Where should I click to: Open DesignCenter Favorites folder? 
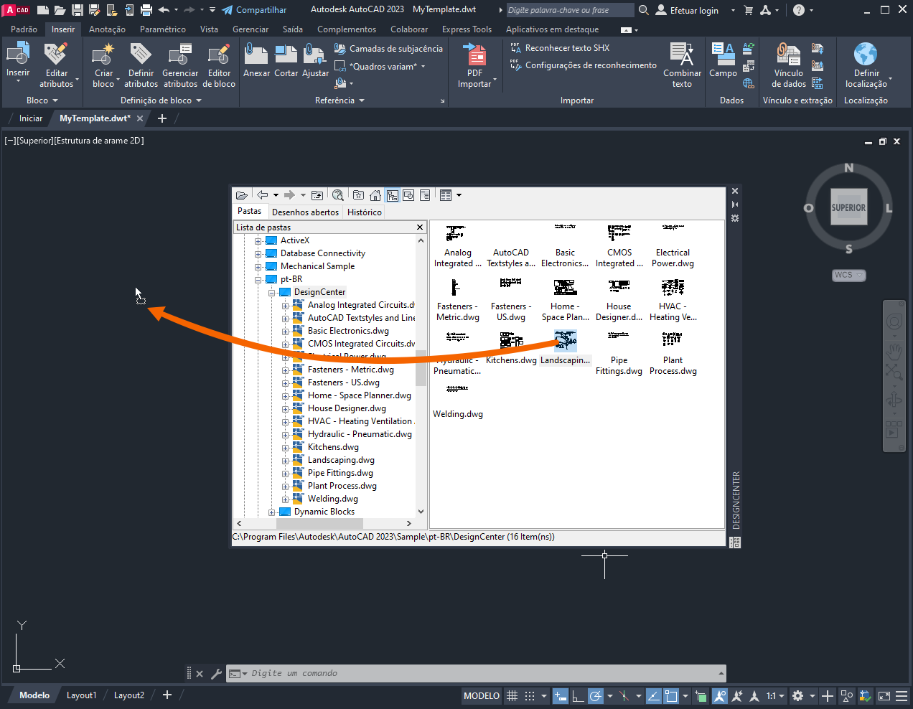pyautogui.click(x=358, y=195)
